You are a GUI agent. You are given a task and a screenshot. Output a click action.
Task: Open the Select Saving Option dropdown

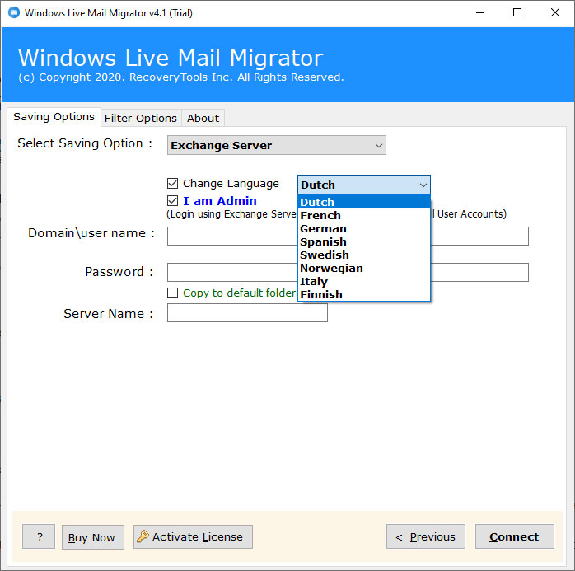pyautogui.click(x=276, y=146)
